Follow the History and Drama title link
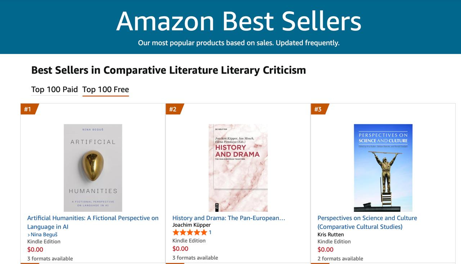This screenshot has width=461, height=264. (x=228, y=218)
